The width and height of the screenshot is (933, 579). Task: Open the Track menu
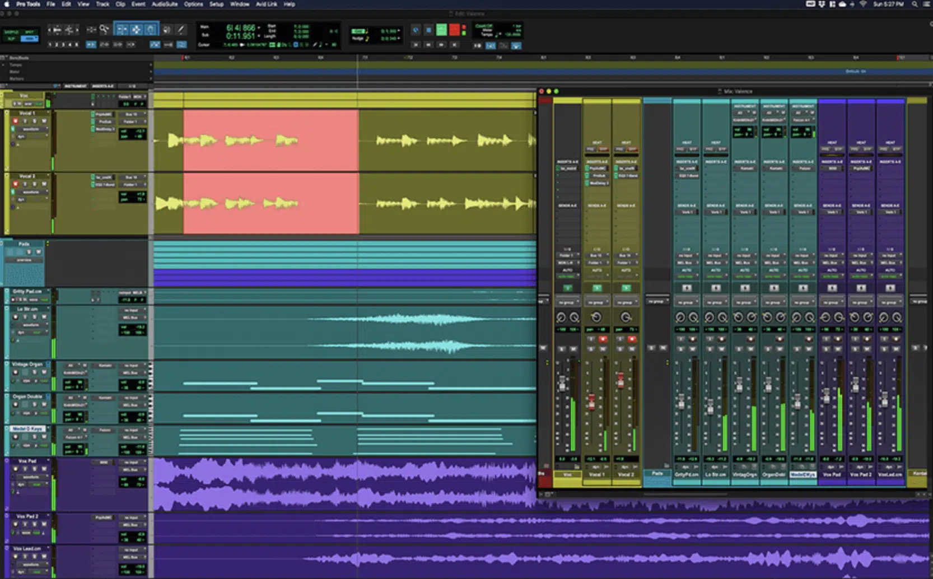pos(102,4)
